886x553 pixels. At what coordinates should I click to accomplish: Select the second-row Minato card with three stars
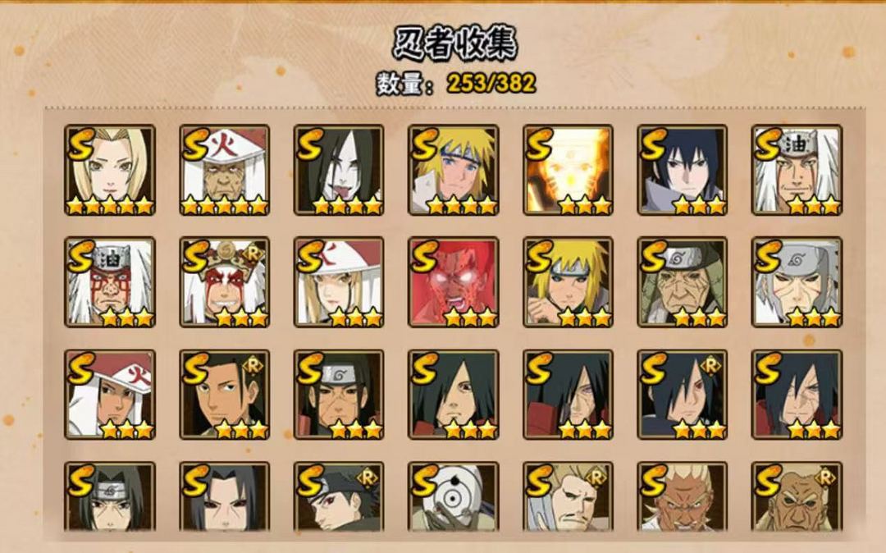point(568,282)
